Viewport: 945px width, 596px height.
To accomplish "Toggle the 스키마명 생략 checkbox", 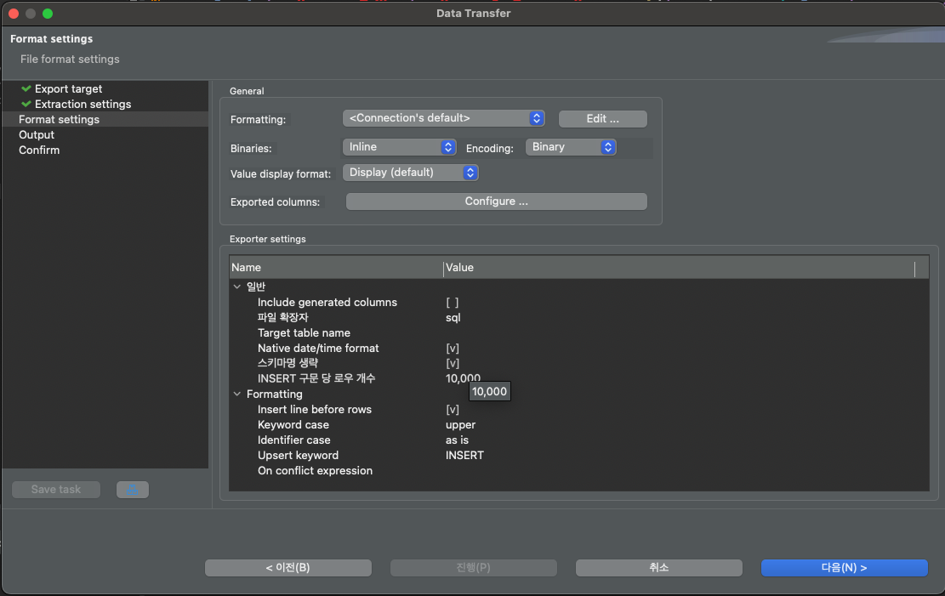I will pyautogui.click(x=452, y=363).
